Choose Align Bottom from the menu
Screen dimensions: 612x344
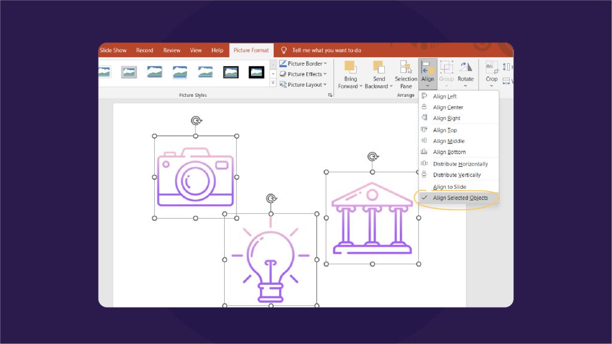pos(459,152)
